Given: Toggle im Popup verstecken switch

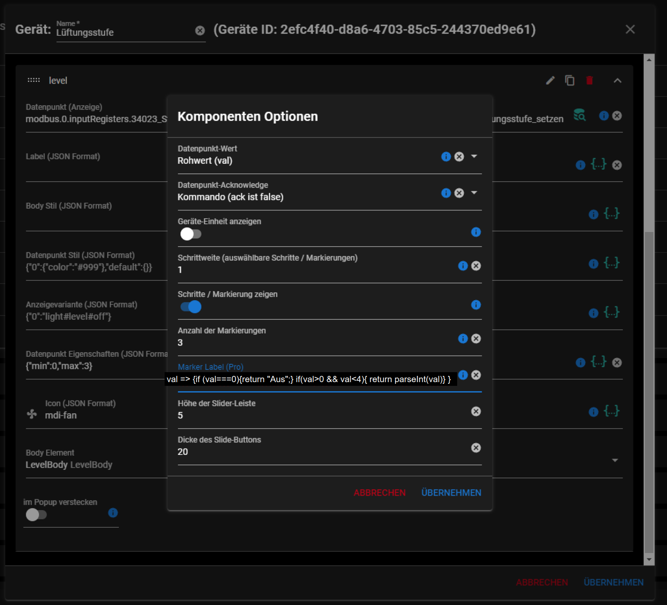Looking at the screenshot, I should 36,515.
